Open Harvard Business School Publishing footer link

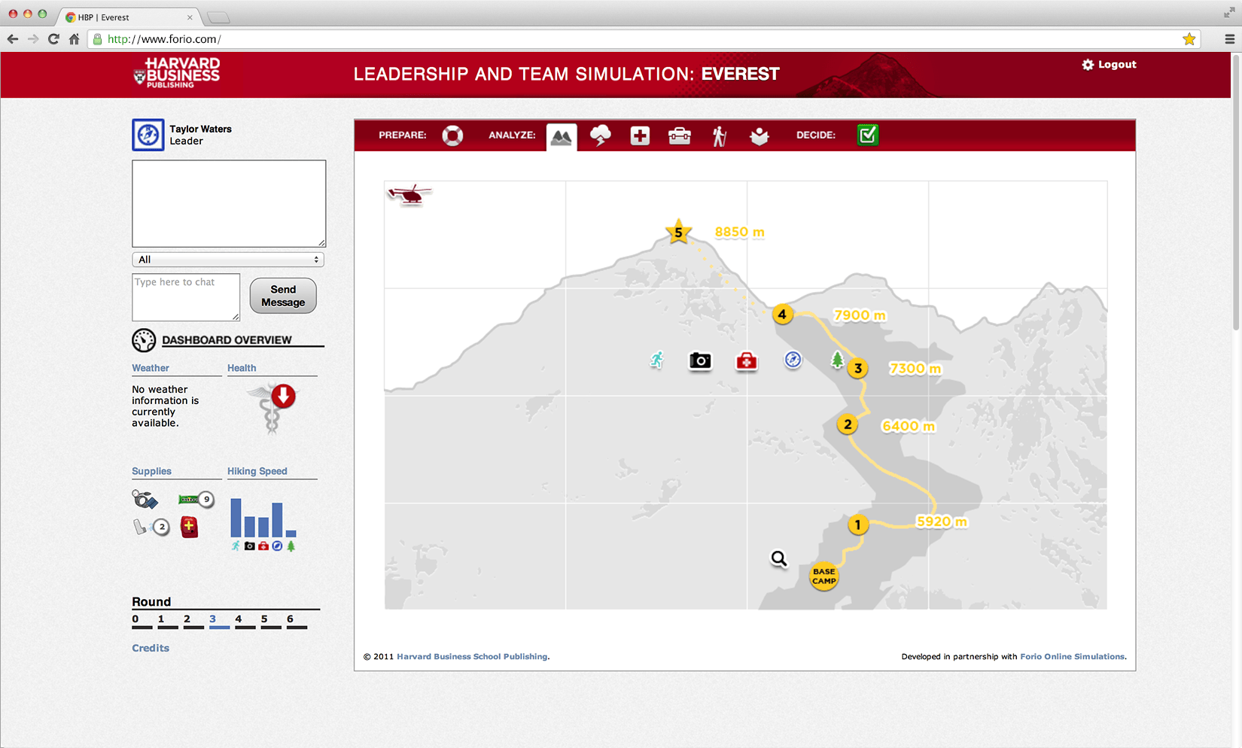(x=472, y=656)
